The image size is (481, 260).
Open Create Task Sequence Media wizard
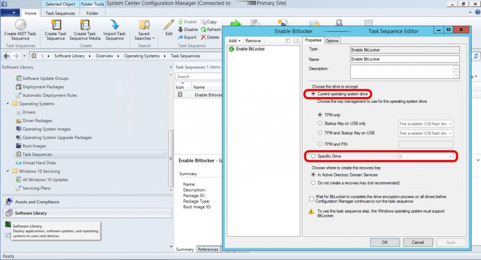pos(85,25)
